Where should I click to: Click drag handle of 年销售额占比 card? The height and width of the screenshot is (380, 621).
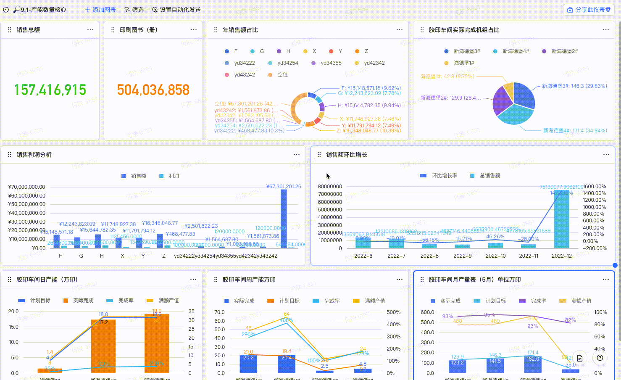pos(216,30)
